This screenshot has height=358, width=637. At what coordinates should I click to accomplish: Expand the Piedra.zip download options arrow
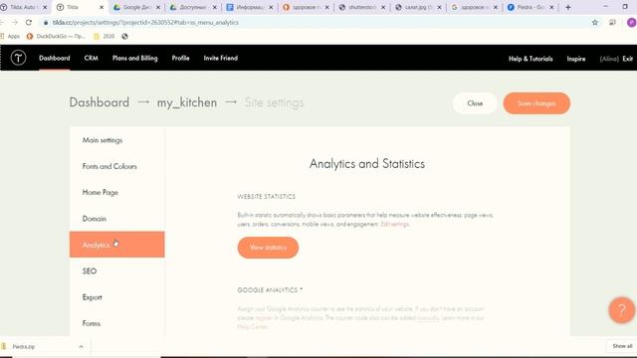click(81, 347)
